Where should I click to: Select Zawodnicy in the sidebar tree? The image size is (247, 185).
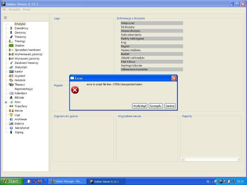point(21,28)
